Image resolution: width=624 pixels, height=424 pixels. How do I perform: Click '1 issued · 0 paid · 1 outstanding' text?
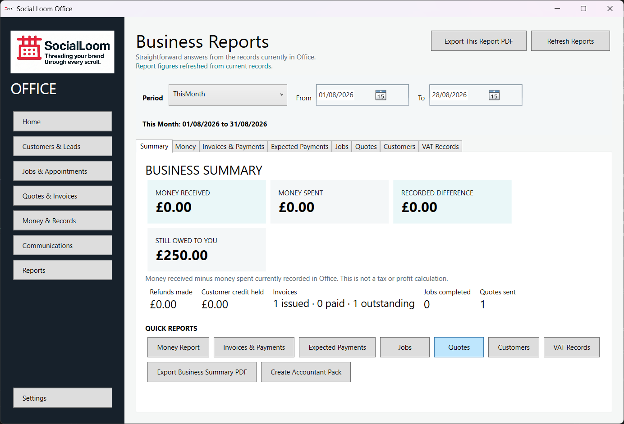point(344,304)
